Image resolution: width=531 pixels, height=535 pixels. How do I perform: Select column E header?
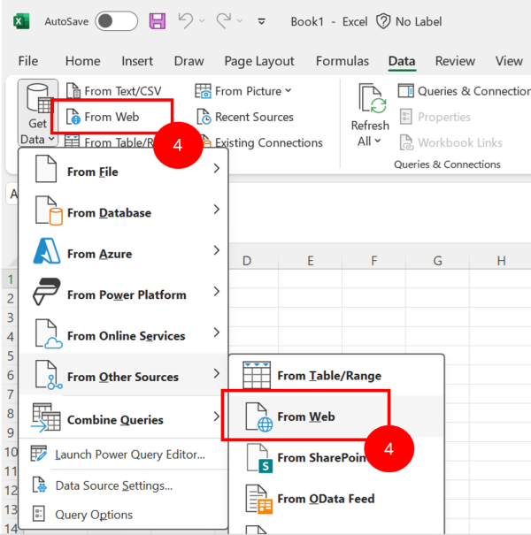(x=310, y=261)
